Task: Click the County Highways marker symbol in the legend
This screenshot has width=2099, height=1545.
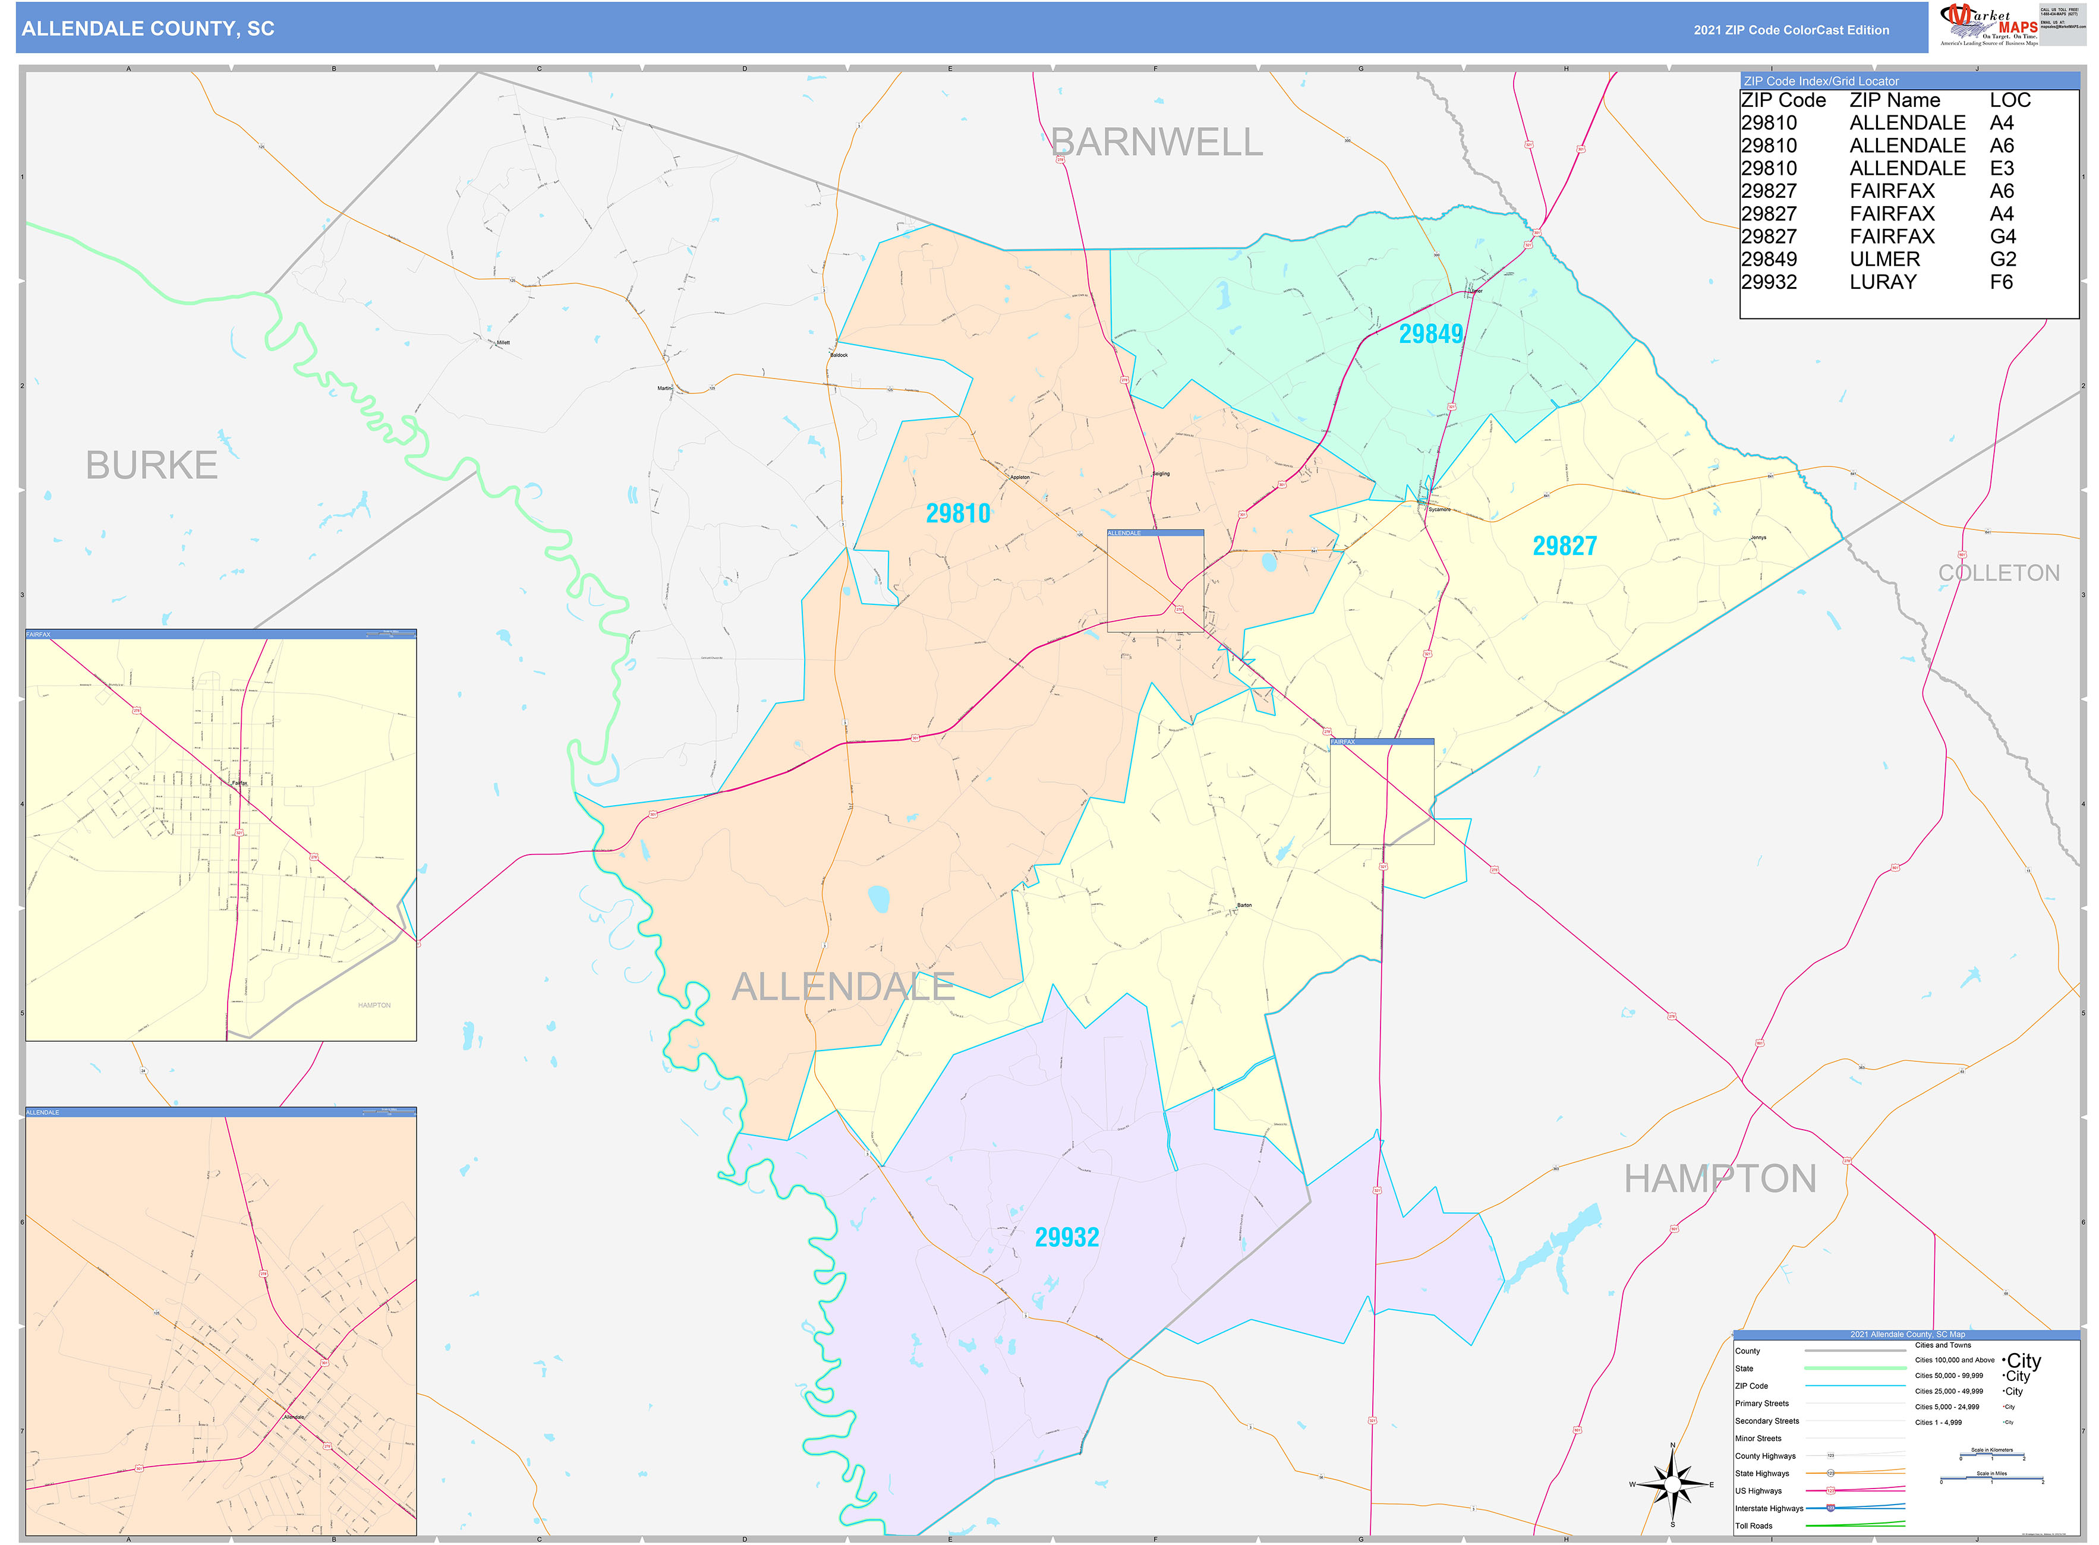Action: point(1832,1455)
